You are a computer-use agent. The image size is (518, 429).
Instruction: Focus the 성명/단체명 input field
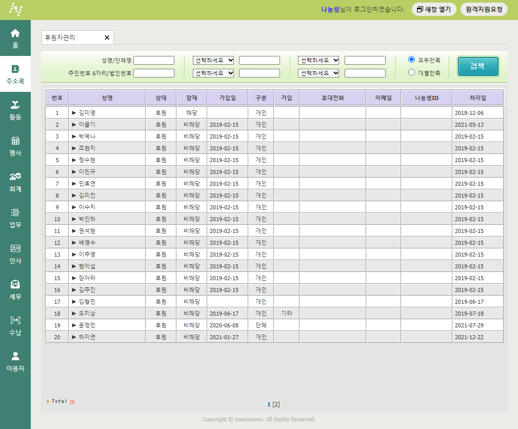pos(154,60)
